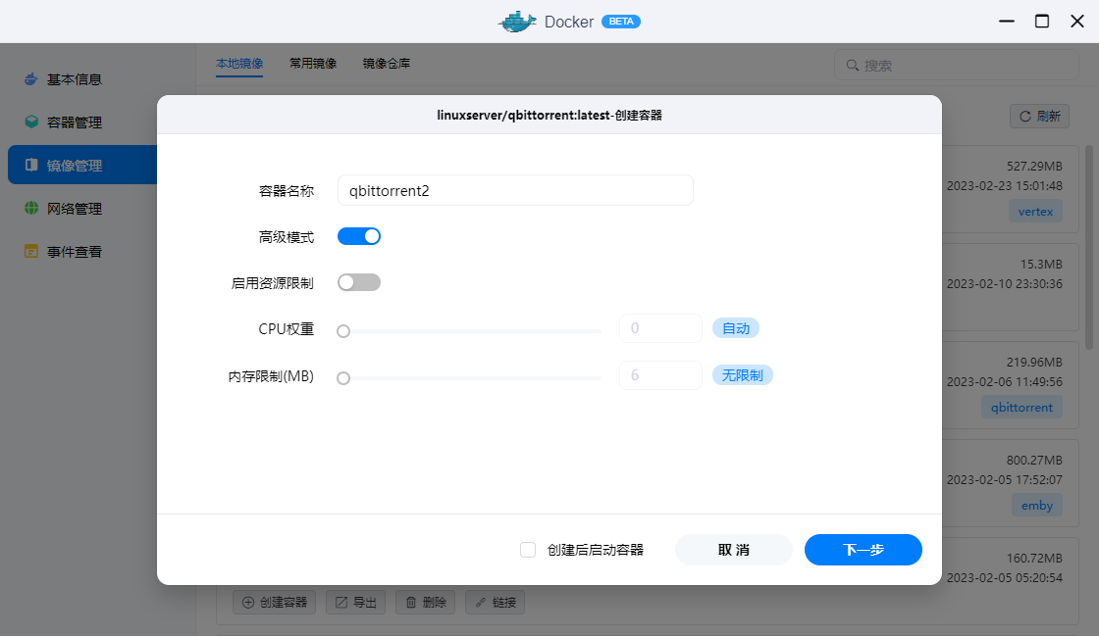This screenshot has height=637, width=1099.
Task: Click the 2023-02-23 15:01:48 timestamp
Action: point(1005,186)
